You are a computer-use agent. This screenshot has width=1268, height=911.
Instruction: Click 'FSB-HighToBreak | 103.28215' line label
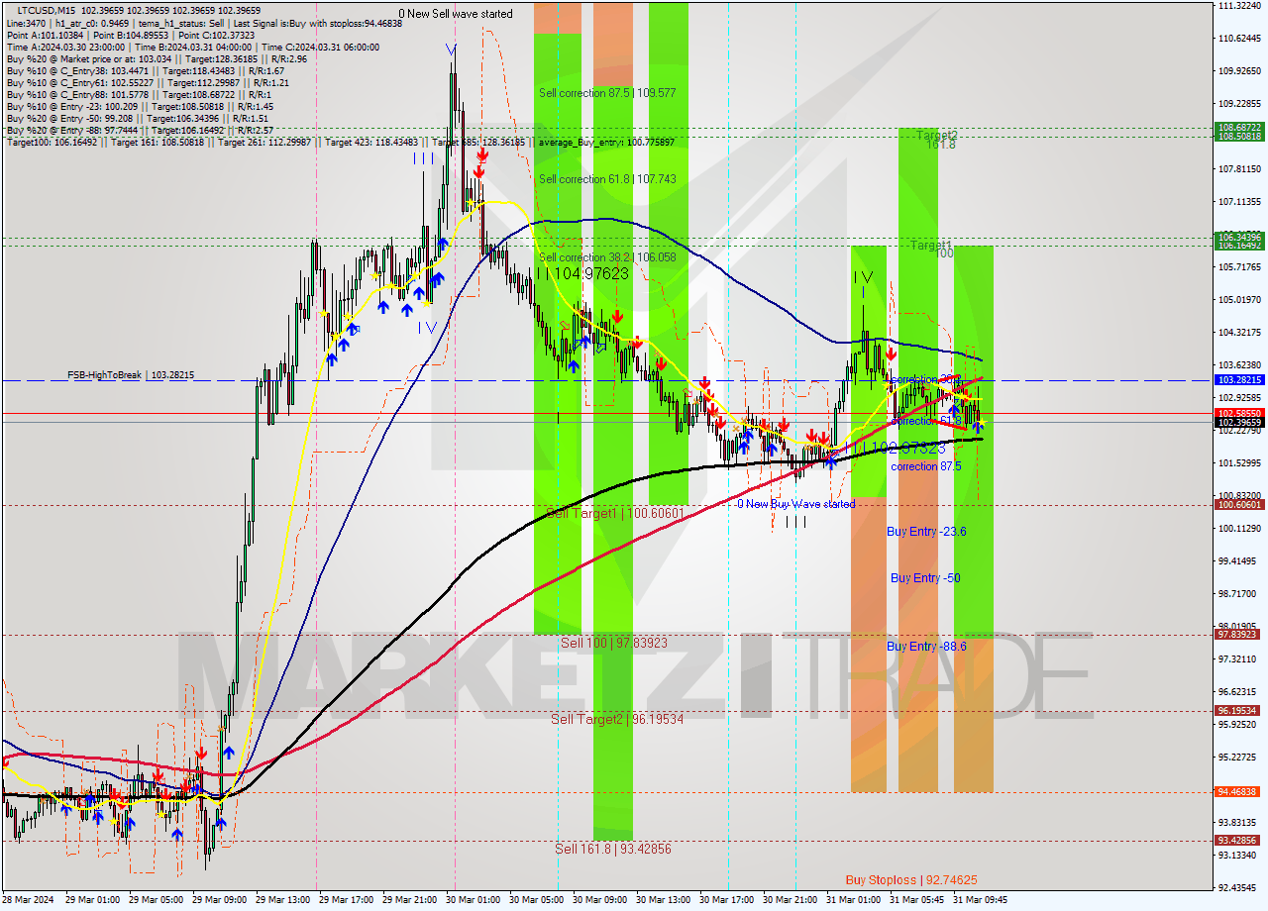point(131,375)
